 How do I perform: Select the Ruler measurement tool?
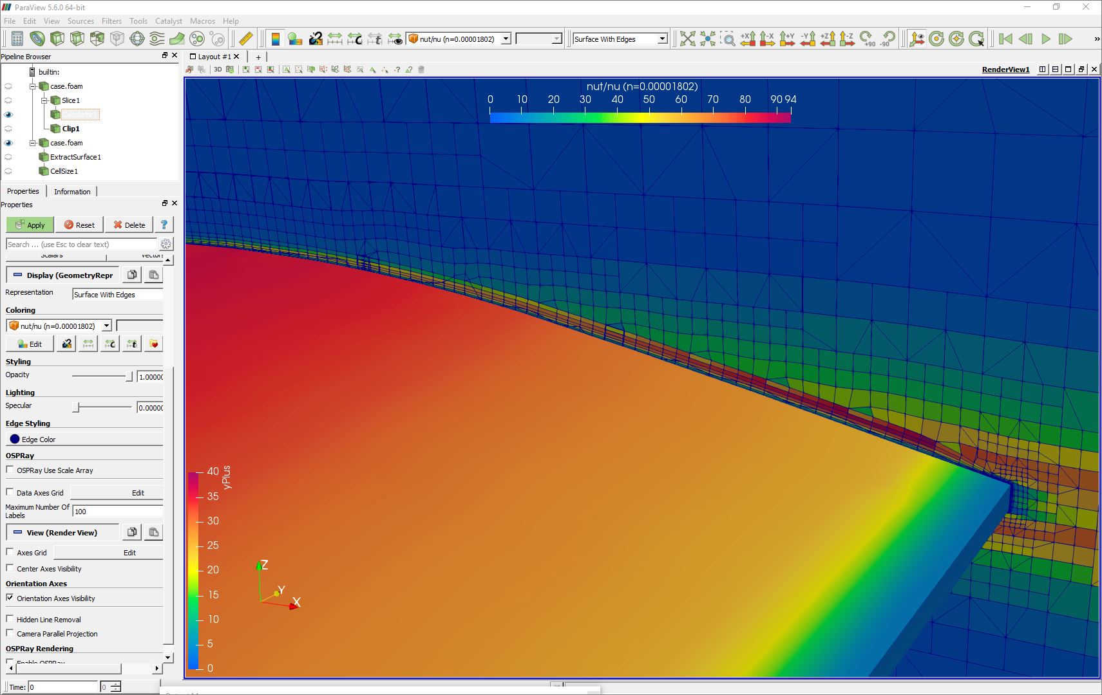245,39
